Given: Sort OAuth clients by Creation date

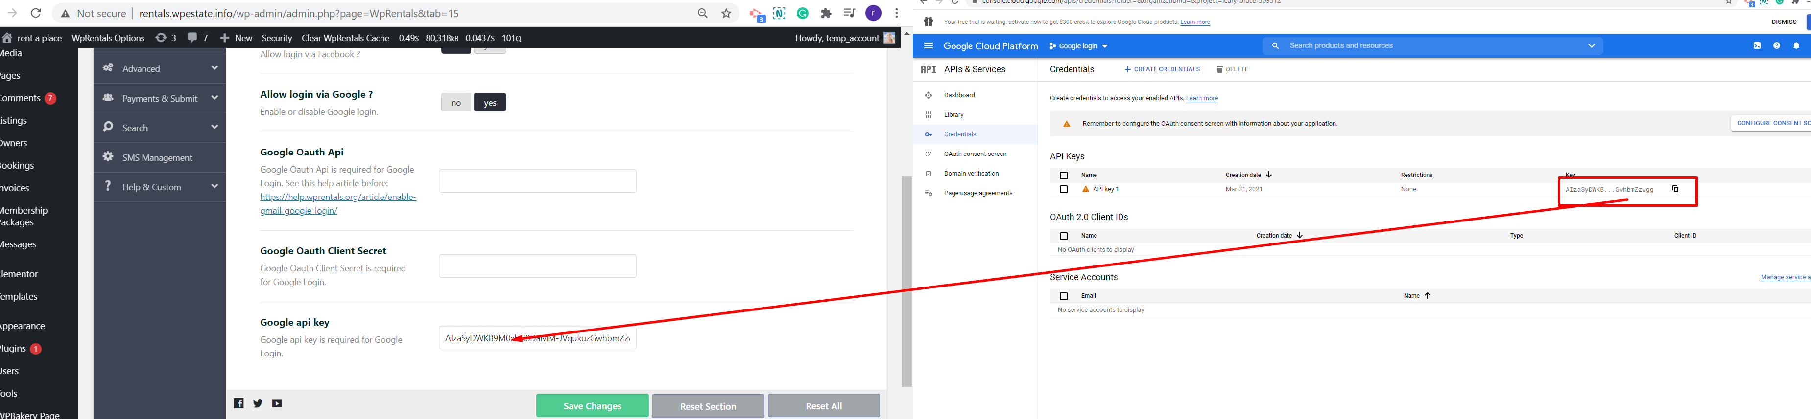Looking at the screenshot, I should pos(1280,236).
